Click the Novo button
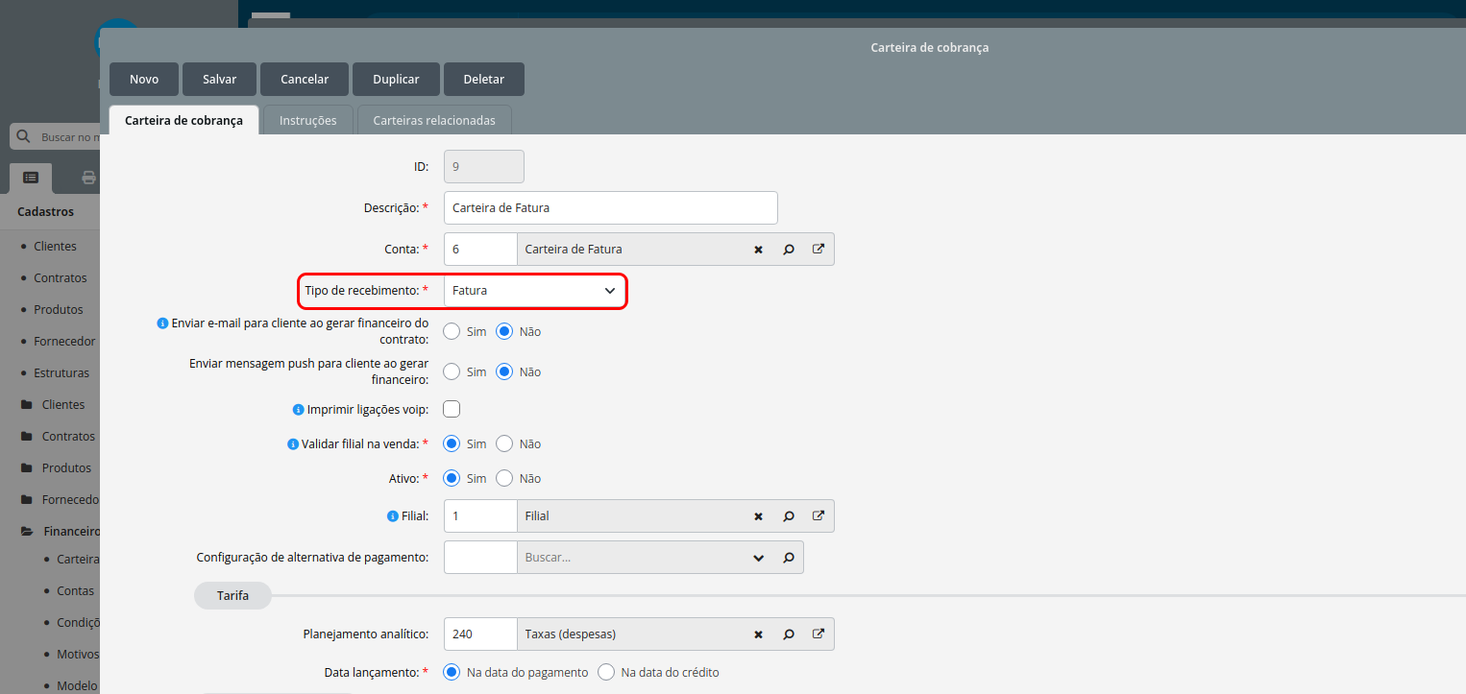The width and height of the screenshot is (1466, 694). click(144, 80)
